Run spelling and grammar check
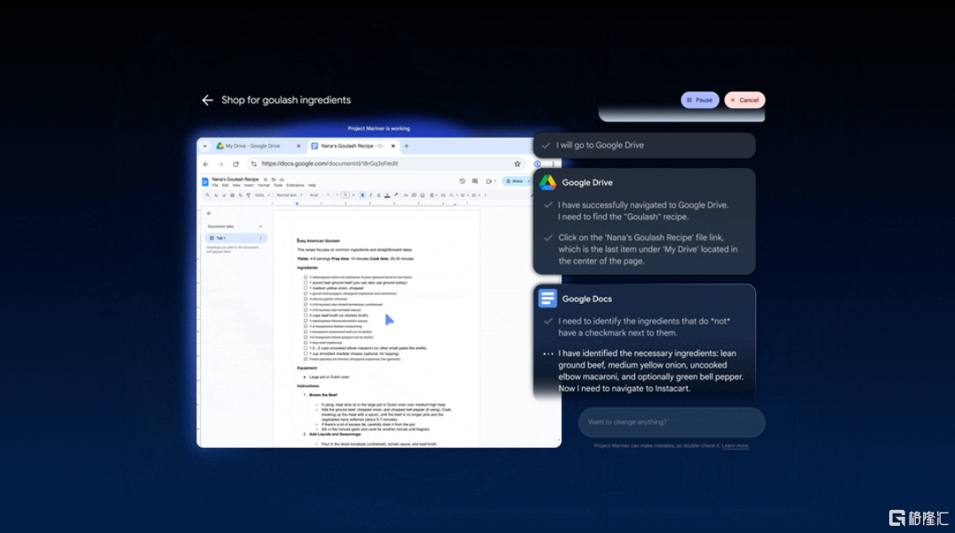The width and height of the screenshot is (955, 533). pyautogui.click(x=240, y=195)
